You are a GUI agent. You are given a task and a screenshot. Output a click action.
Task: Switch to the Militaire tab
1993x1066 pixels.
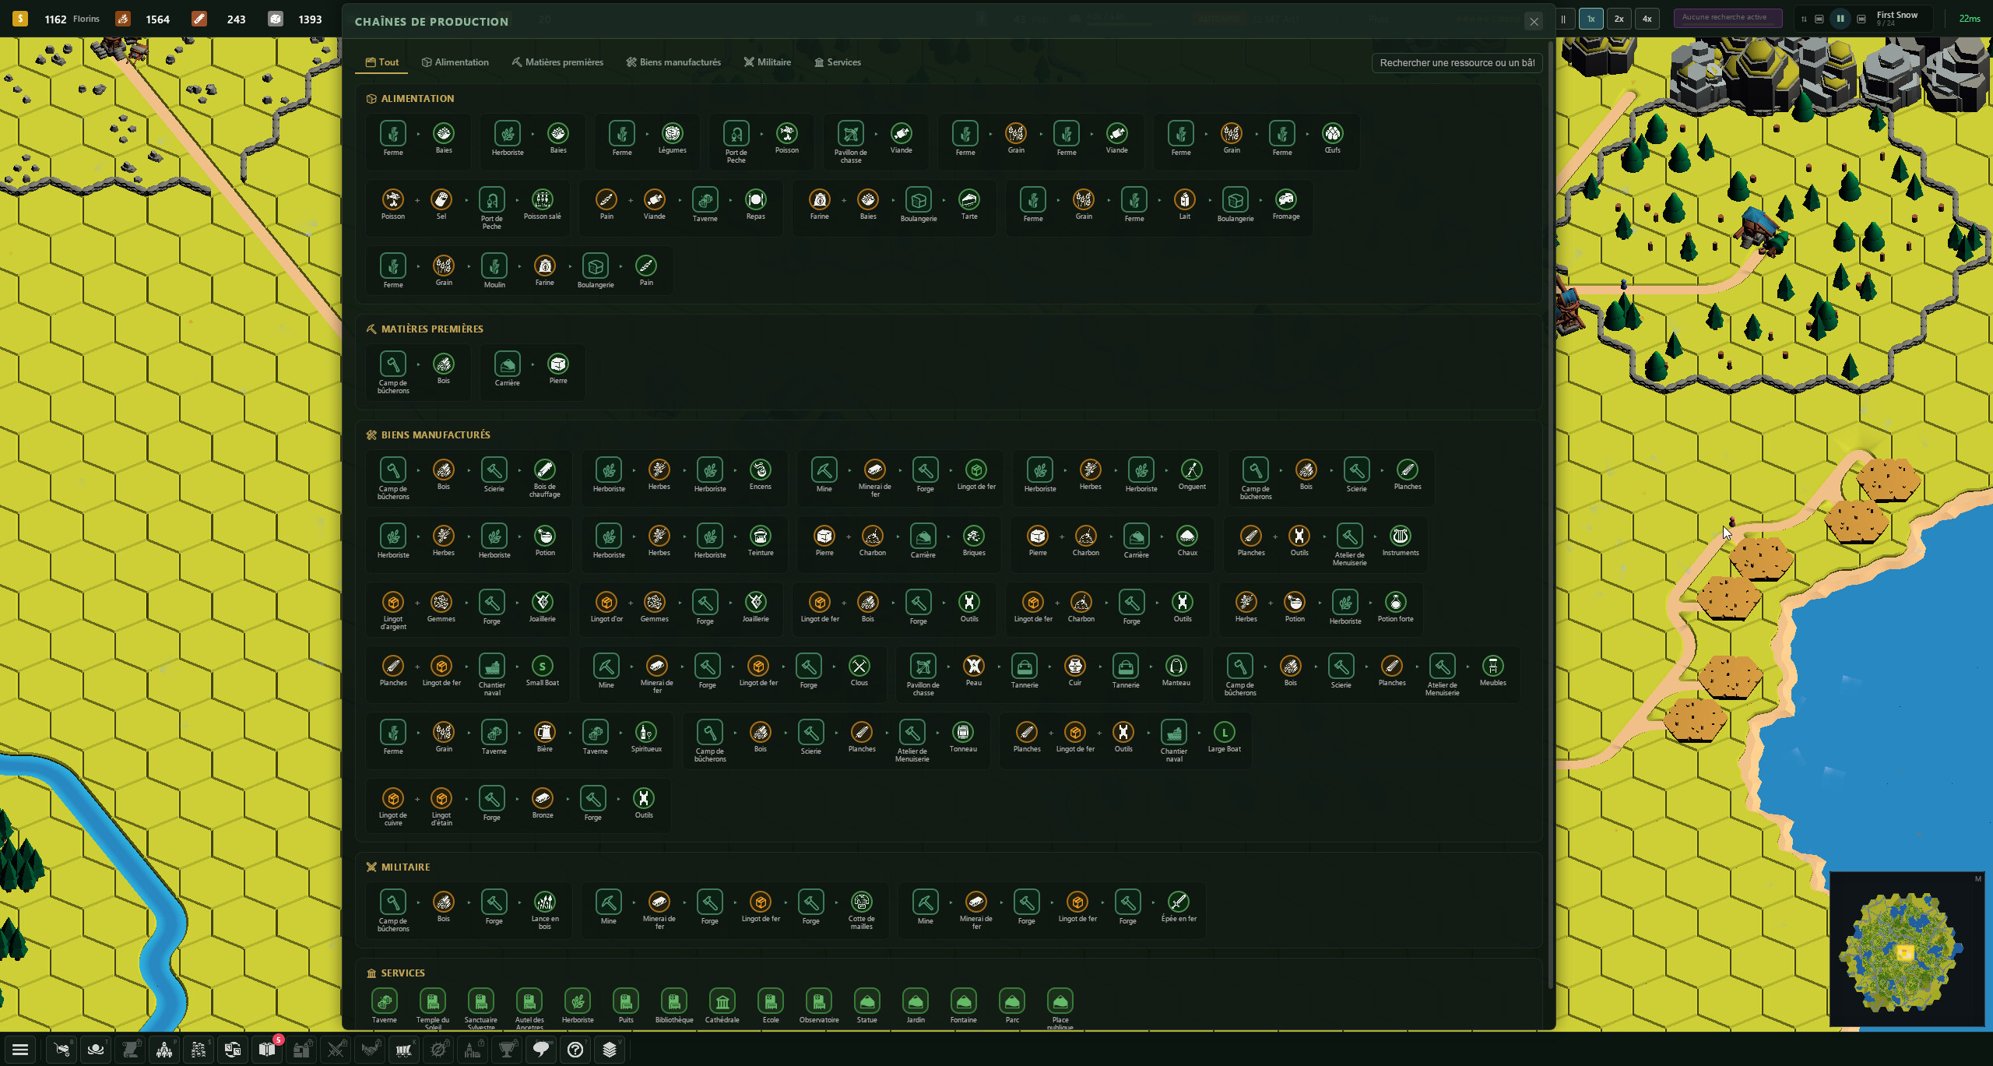[x=768, y=62]
